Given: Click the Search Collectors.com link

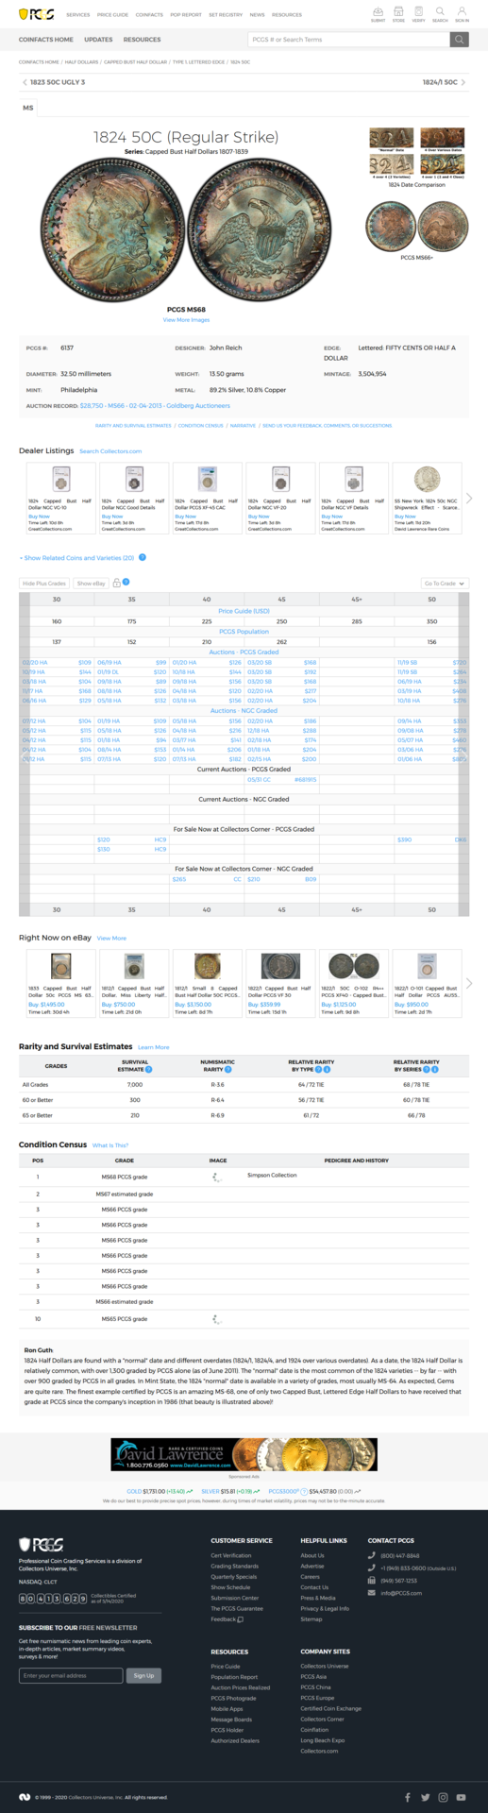Looking at the screenshot, I should point(110,451).
